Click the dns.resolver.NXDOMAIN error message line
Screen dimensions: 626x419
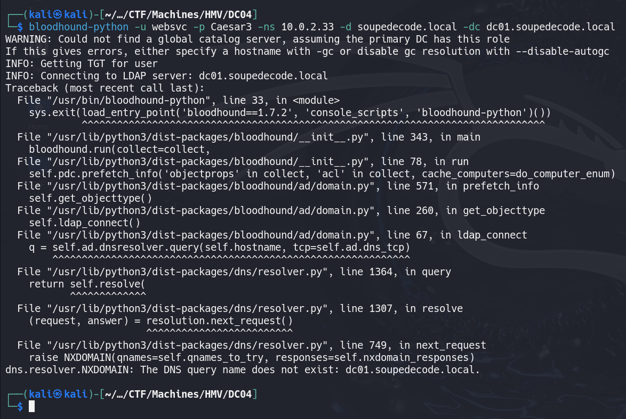coord(242,370)
